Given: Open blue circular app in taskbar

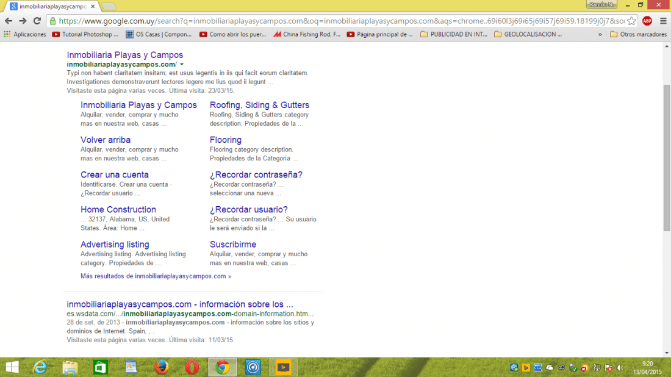Looking at the screenshot, I should click(253, 368).
